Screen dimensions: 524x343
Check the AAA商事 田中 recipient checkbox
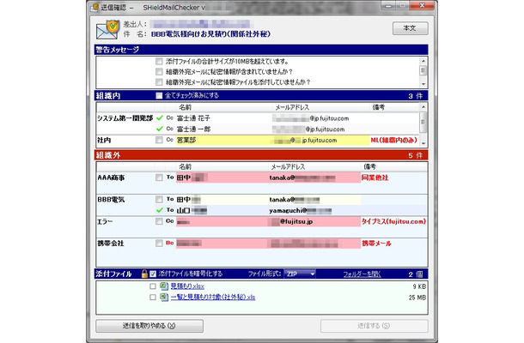click(159, 178)
